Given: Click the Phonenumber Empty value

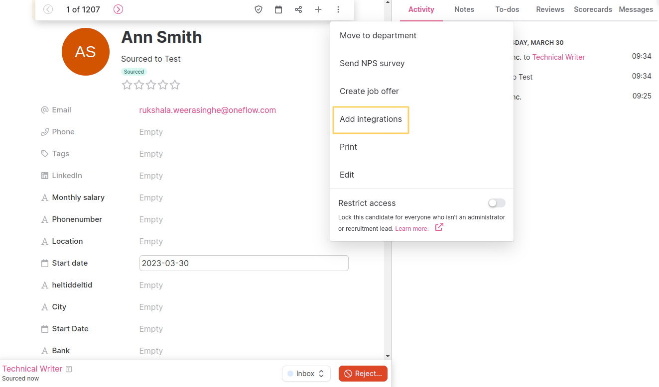Looking at the screenshot, I should [151, 219].
